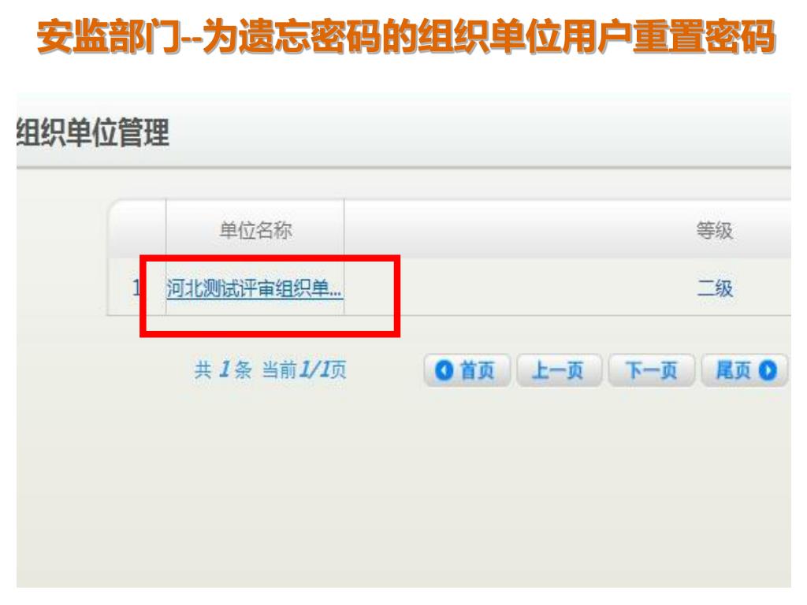The image size is (807, 605).
Task: Click row number 1 in the table
Action: click(x=136, y=288)
